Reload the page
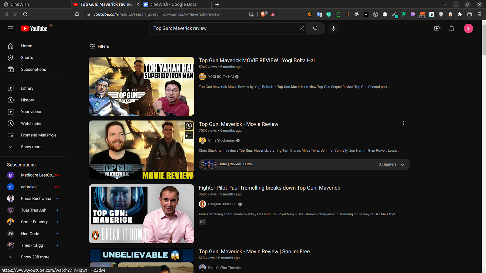The image size is (486, 273). coord(25,14)
